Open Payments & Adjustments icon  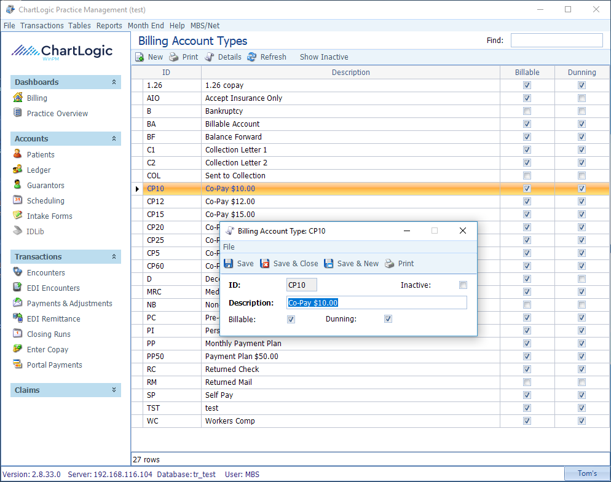click(18, 302)
